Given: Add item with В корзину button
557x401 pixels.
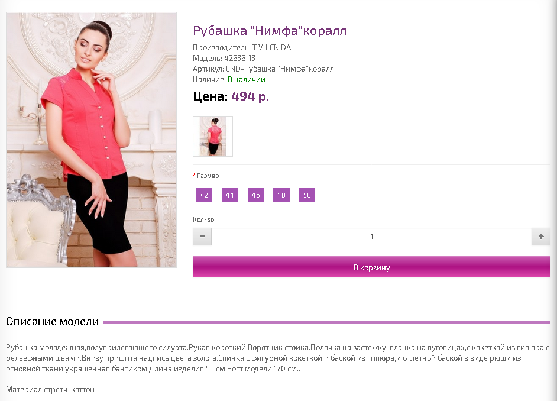Looking at the screenshot, I should pyautogui.click(x=371, y=267).
